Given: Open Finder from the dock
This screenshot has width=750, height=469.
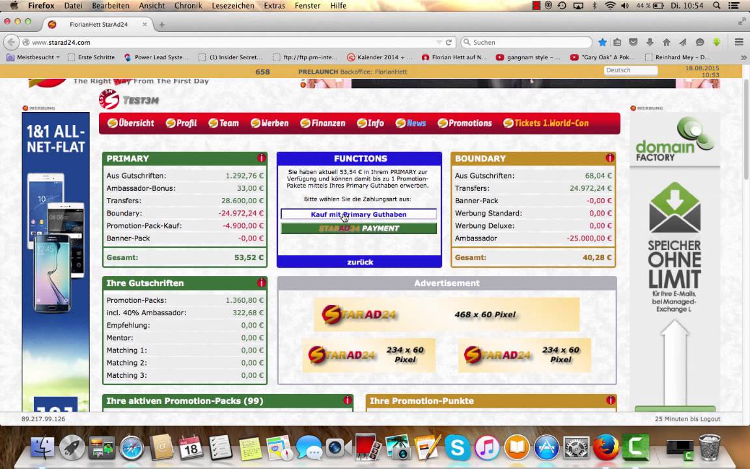Looking at the screenshot, I should (42, 447).
